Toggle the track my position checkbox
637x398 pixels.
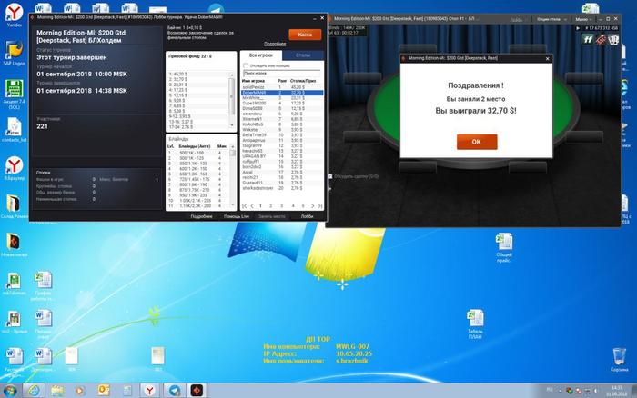coord(245,65)
